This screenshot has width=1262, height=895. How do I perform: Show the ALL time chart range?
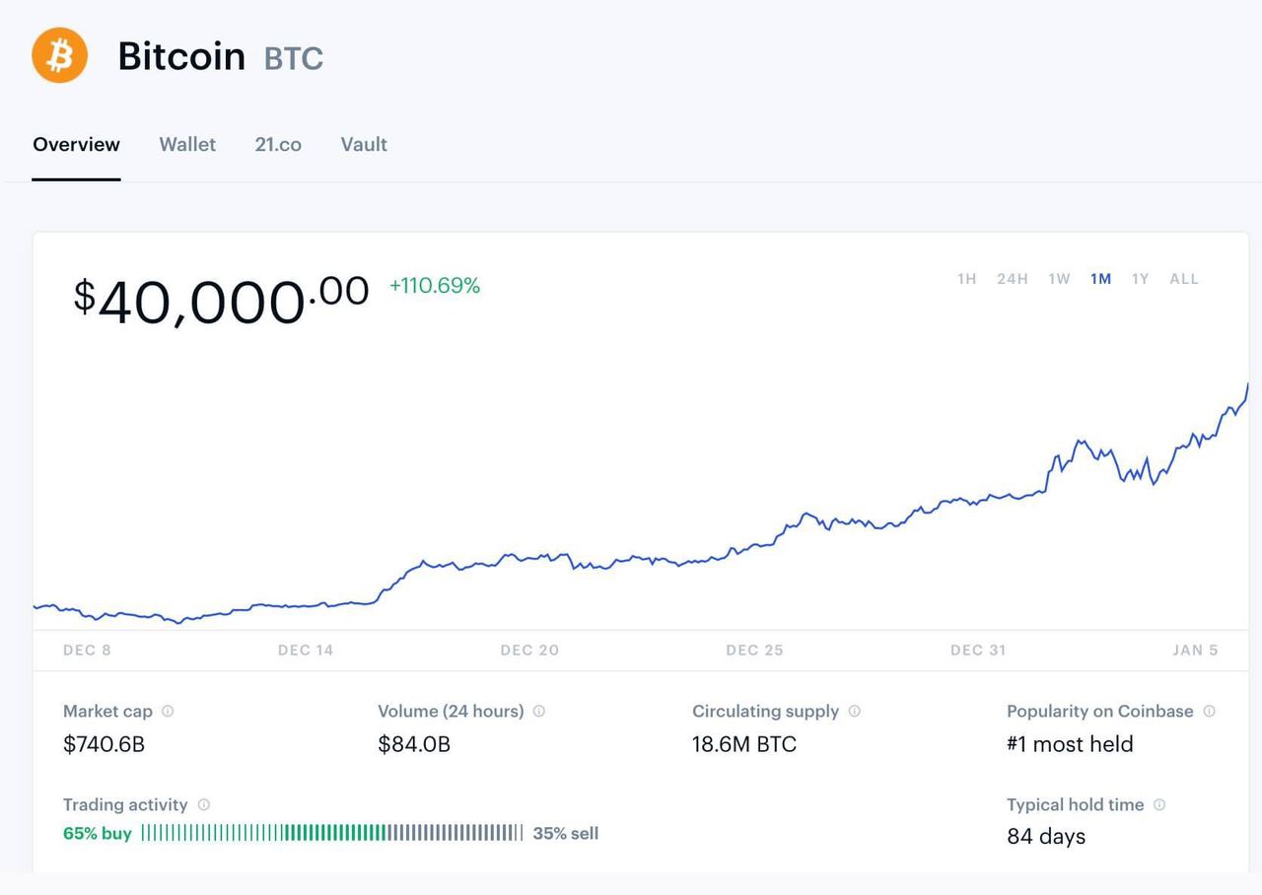[x=1184, y=279]
